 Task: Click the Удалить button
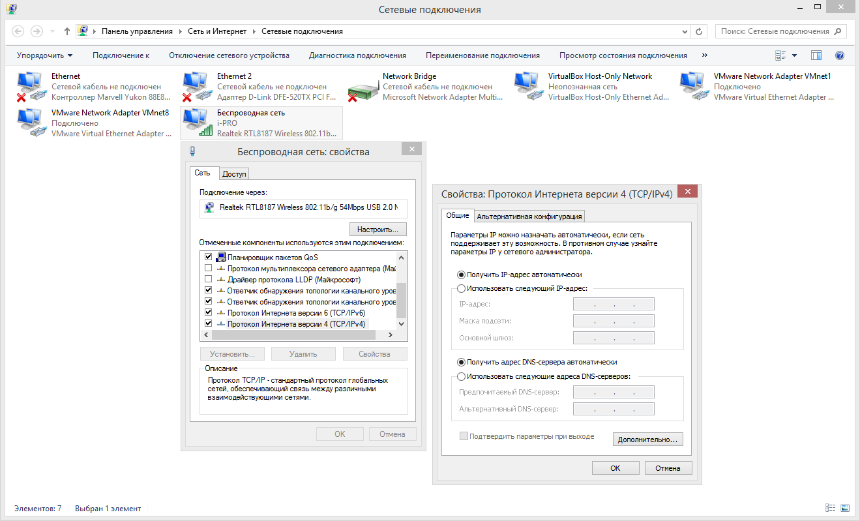[x=303, y=354]
